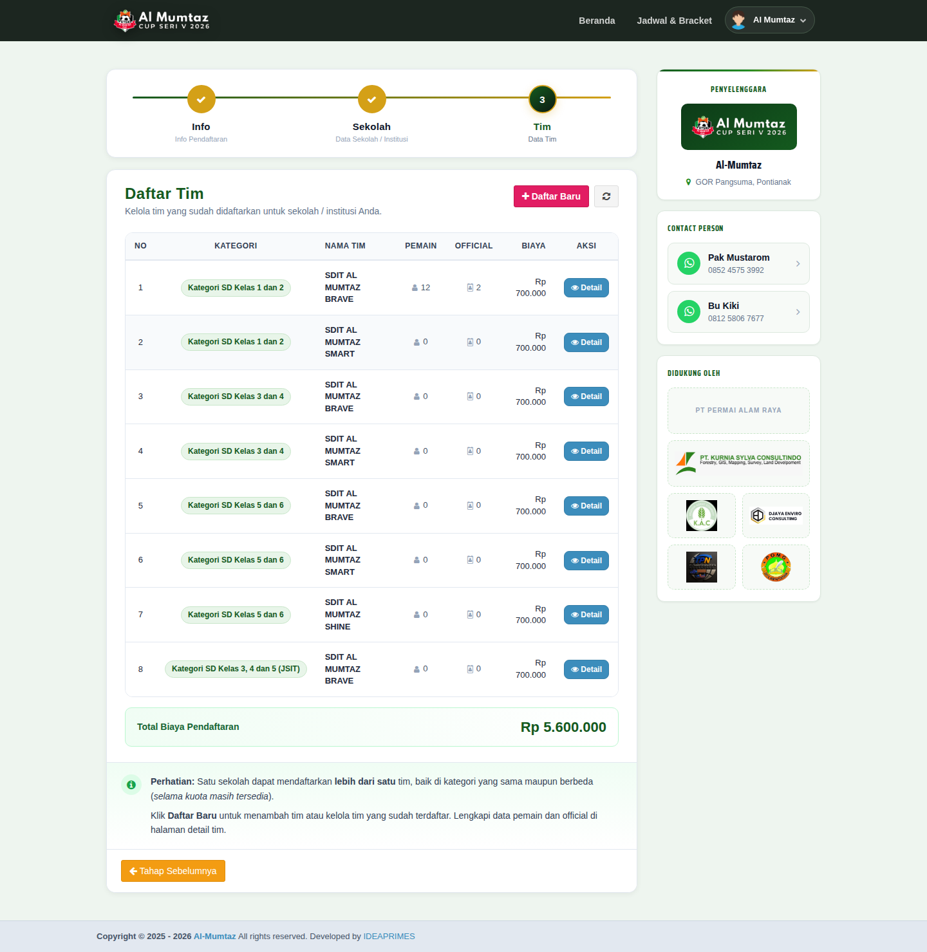Click the organizer Al Mumtaz Cup banner
927x952 pixels.
pyautogui.click(x=738, y=127)
